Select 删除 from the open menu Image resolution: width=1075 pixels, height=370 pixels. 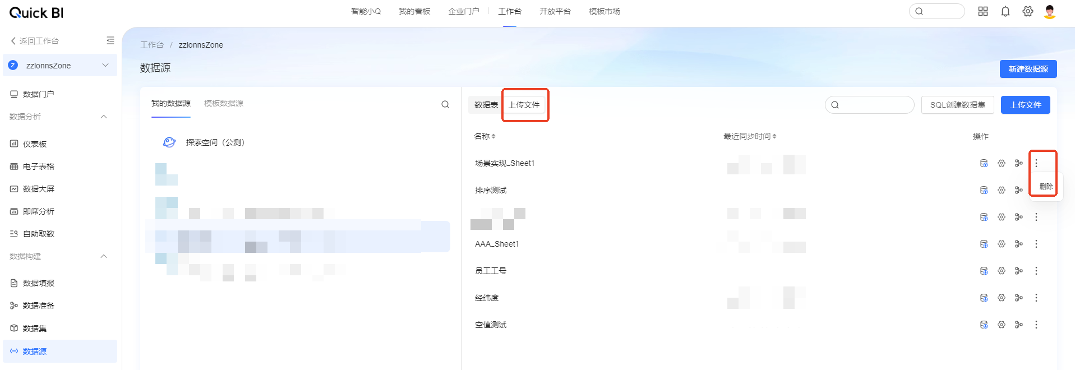(1046, 187)
